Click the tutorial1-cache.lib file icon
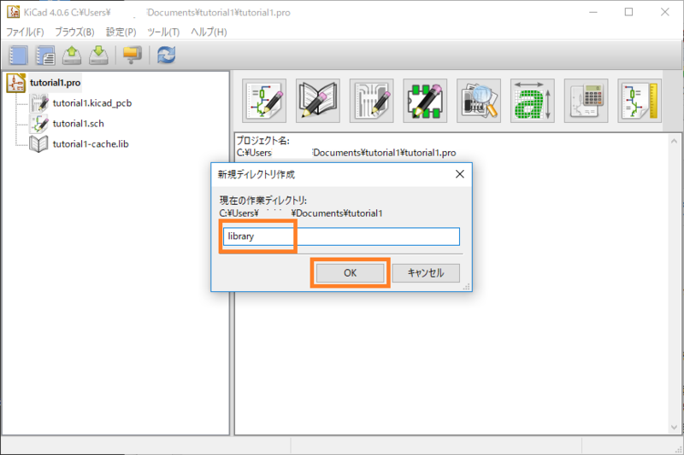Image resolution: width=684 pixels, height=455 pixels. (38, 144)
